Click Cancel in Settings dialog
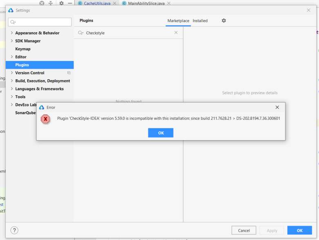The width and height of the screenshot is (319, 240). pos(244,231)
